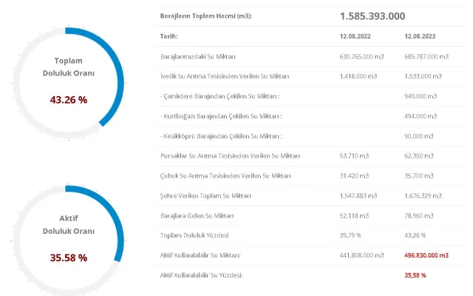
Task: Select the Çamlıdere Barajından Çekilen Su Miktarı row
Action: (220, 96)
